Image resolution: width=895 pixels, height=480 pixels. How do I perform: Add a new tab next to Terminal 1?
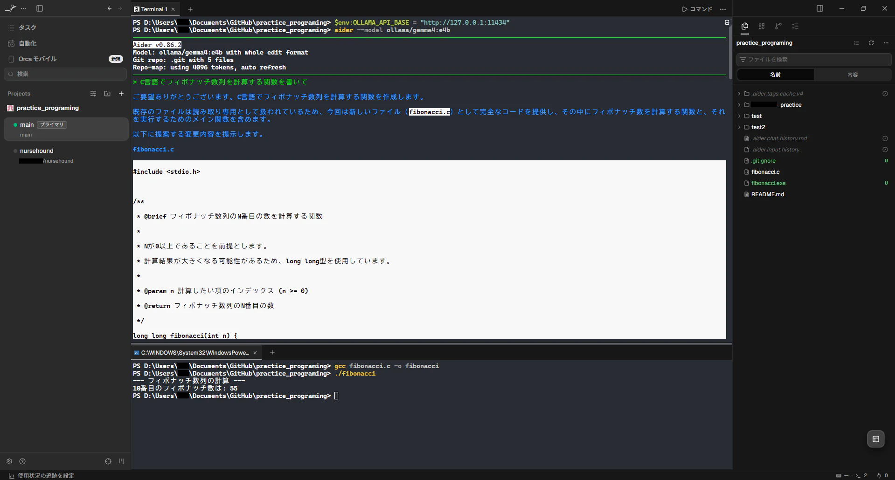click(190, 9)
